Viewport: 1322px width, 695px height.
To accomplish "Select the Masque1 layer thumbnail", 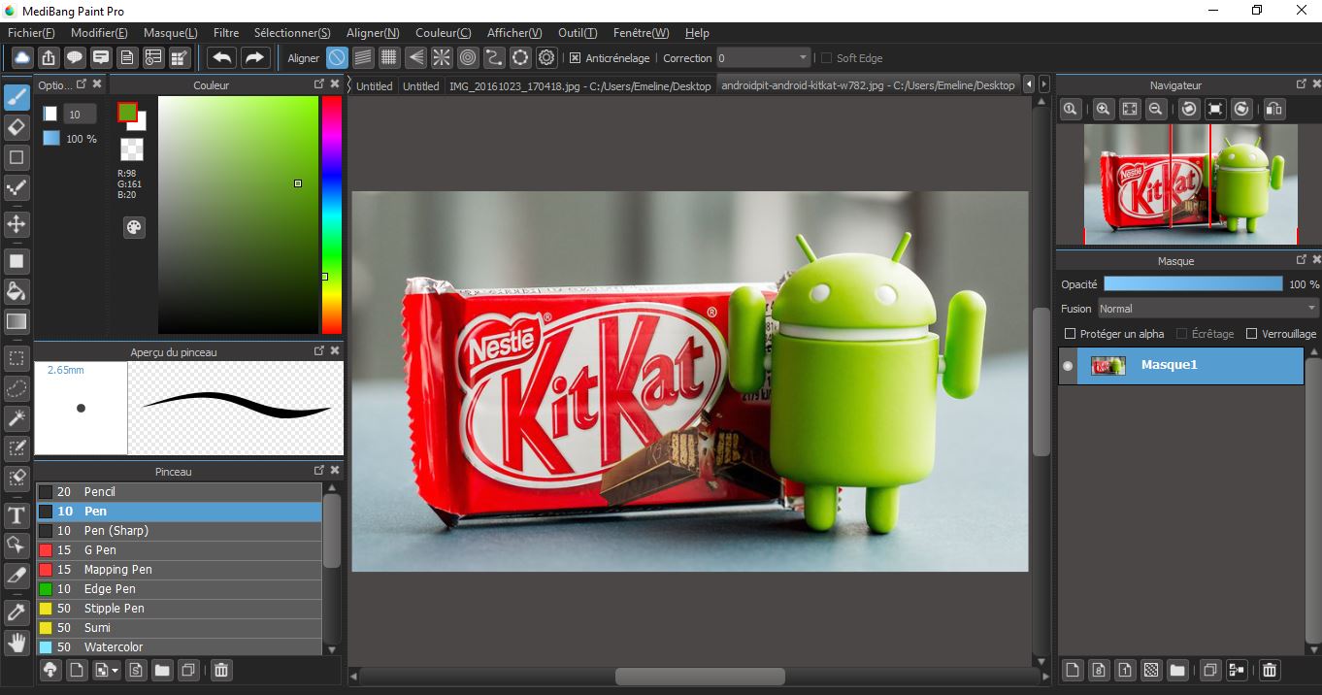I will click(1107, 366).
